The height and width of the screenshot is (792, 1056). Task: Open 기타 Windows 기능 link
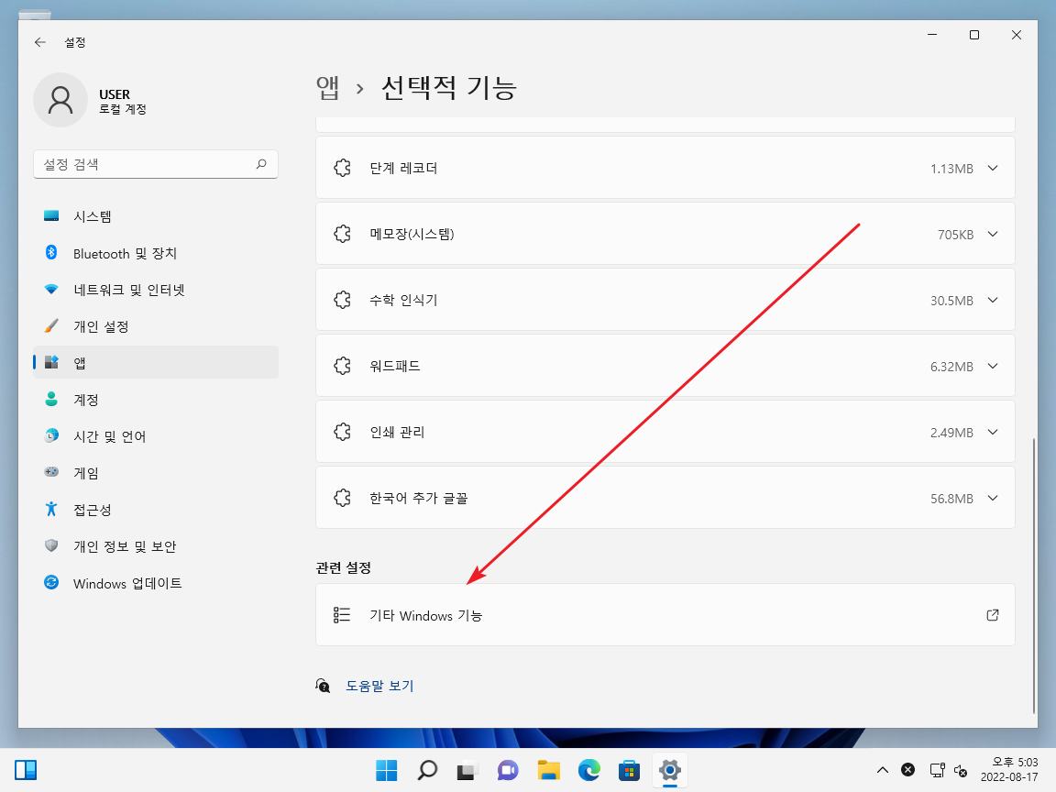(x=665, y=615)
